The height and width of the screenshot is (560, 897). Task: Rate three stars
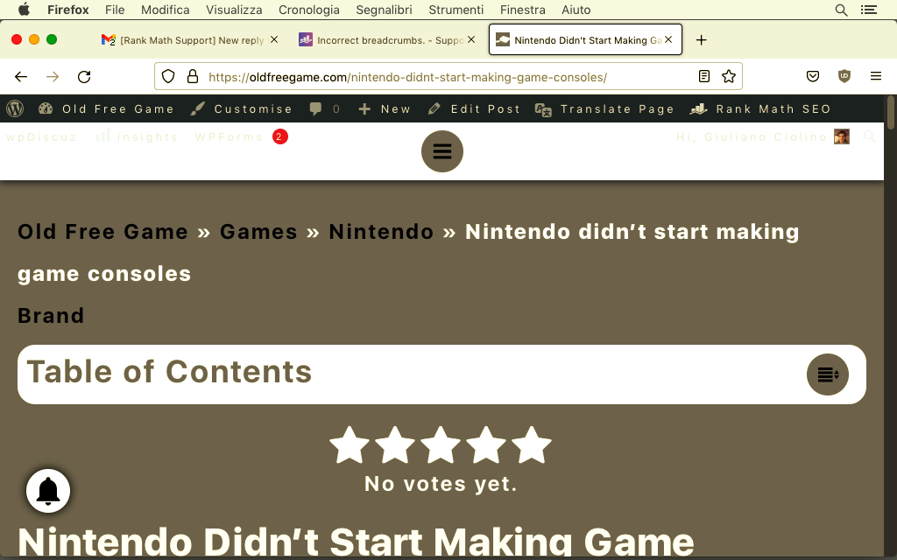(x=441, y=444)
